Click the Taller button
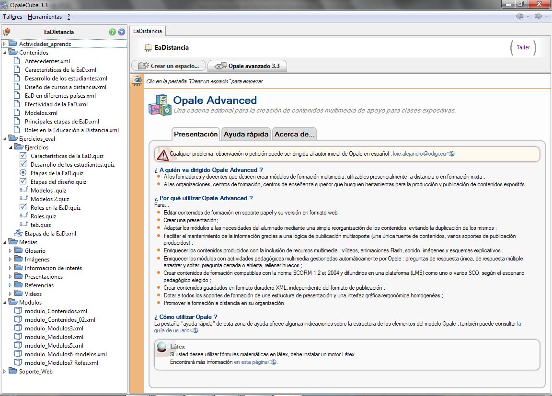Viewport: 552px width, 396px height. tap(523, 47)
